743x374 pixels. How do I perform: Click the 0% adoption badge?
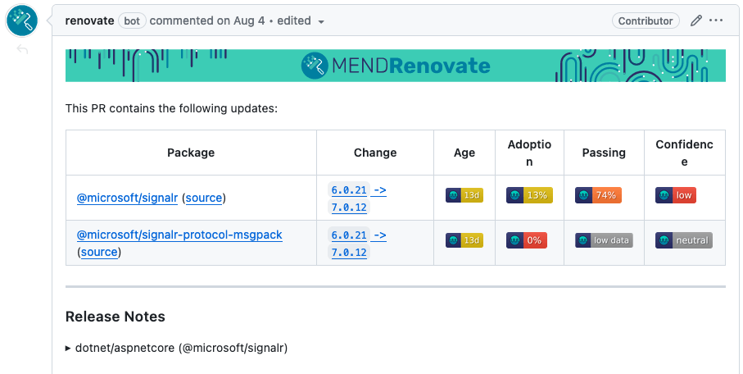pyautogui.click(x=527, y=240)
